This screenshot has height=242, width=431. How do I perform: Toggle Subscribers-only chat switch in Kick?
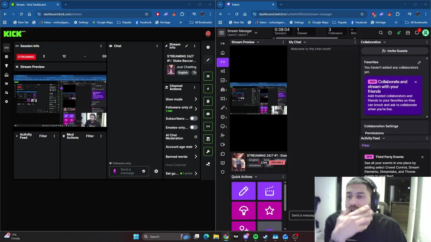pos(194,118)
